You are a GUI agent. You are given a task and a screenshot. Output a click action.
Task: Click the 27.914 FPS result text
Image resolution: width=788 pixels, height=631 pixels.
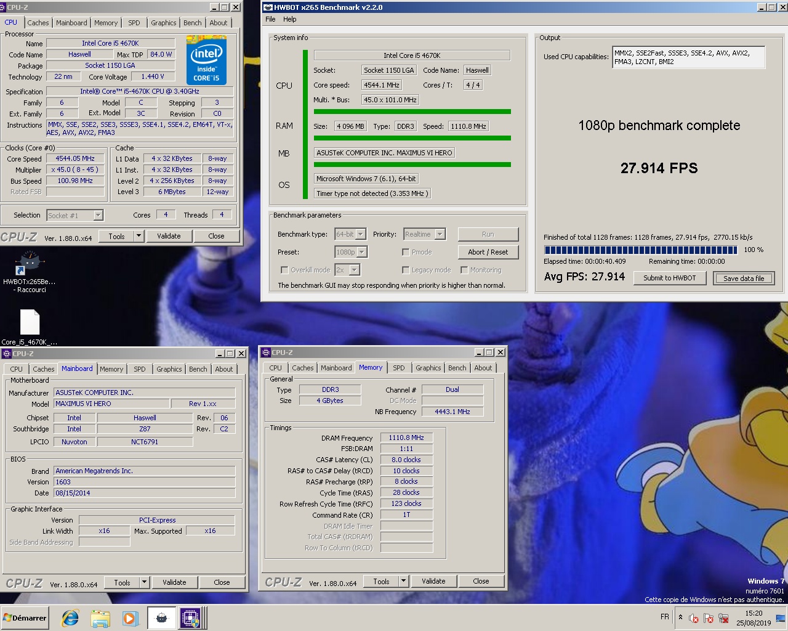pos(659,168)
